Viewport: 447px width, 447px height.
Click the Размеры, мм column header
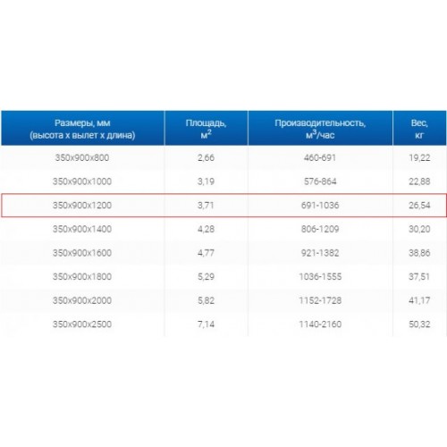[82, 128]
